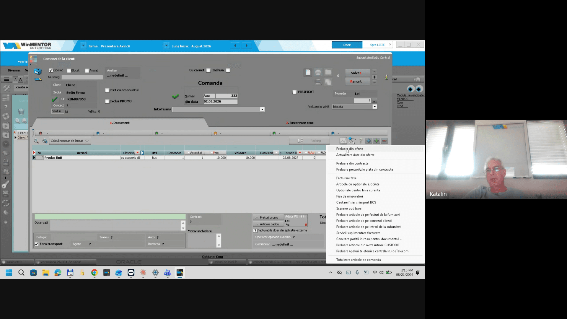Click the question mark help icon near Packing
The image size is (567, 319).
[361, 141]
